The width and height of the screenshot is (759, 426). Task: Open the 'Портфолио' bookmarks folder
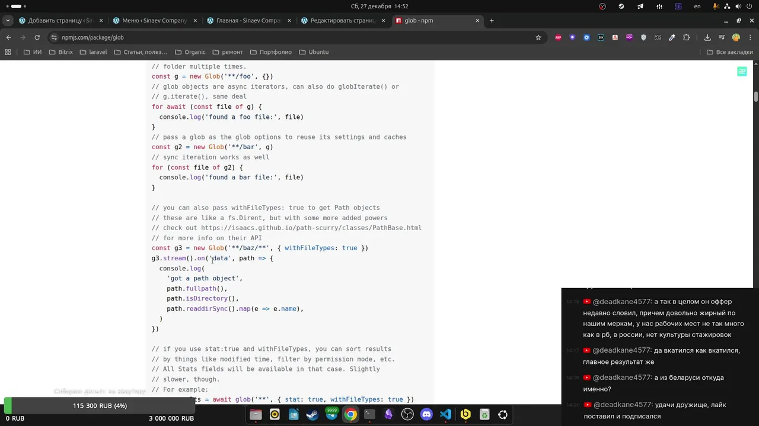tap(271, 52)
